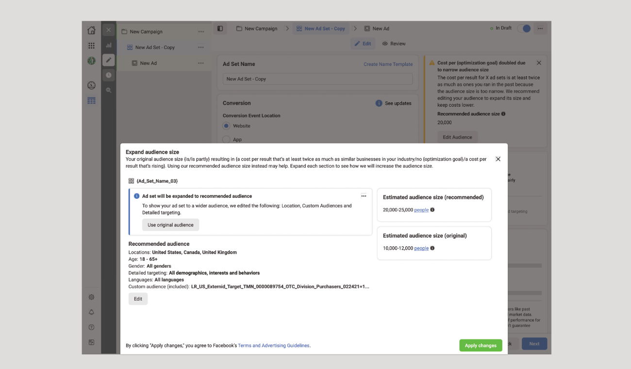631x369 pixels.
Task: Open the all tools grid icon
Action: [x=91, y=46]
